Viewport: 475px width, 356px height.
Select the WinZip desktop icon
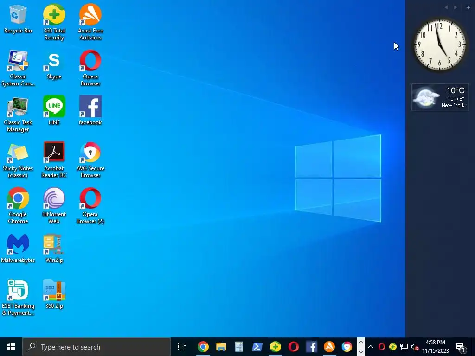click(54, 248)
